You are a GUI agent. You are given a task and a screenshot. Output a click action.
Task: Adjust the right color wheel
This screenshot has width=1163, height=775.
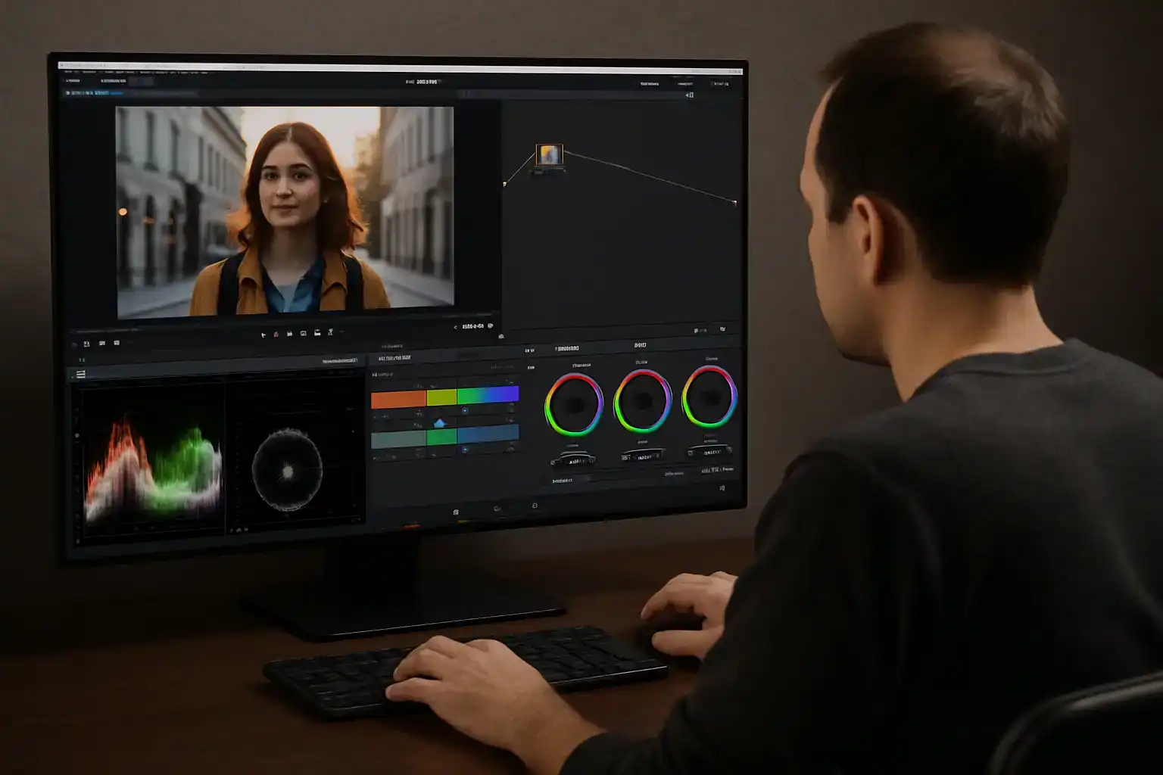(x=709, y=397)
